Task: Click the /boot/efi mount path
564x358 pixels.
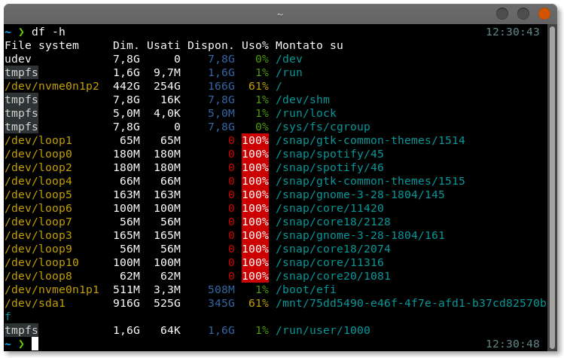Action: (x=306, y=289)
